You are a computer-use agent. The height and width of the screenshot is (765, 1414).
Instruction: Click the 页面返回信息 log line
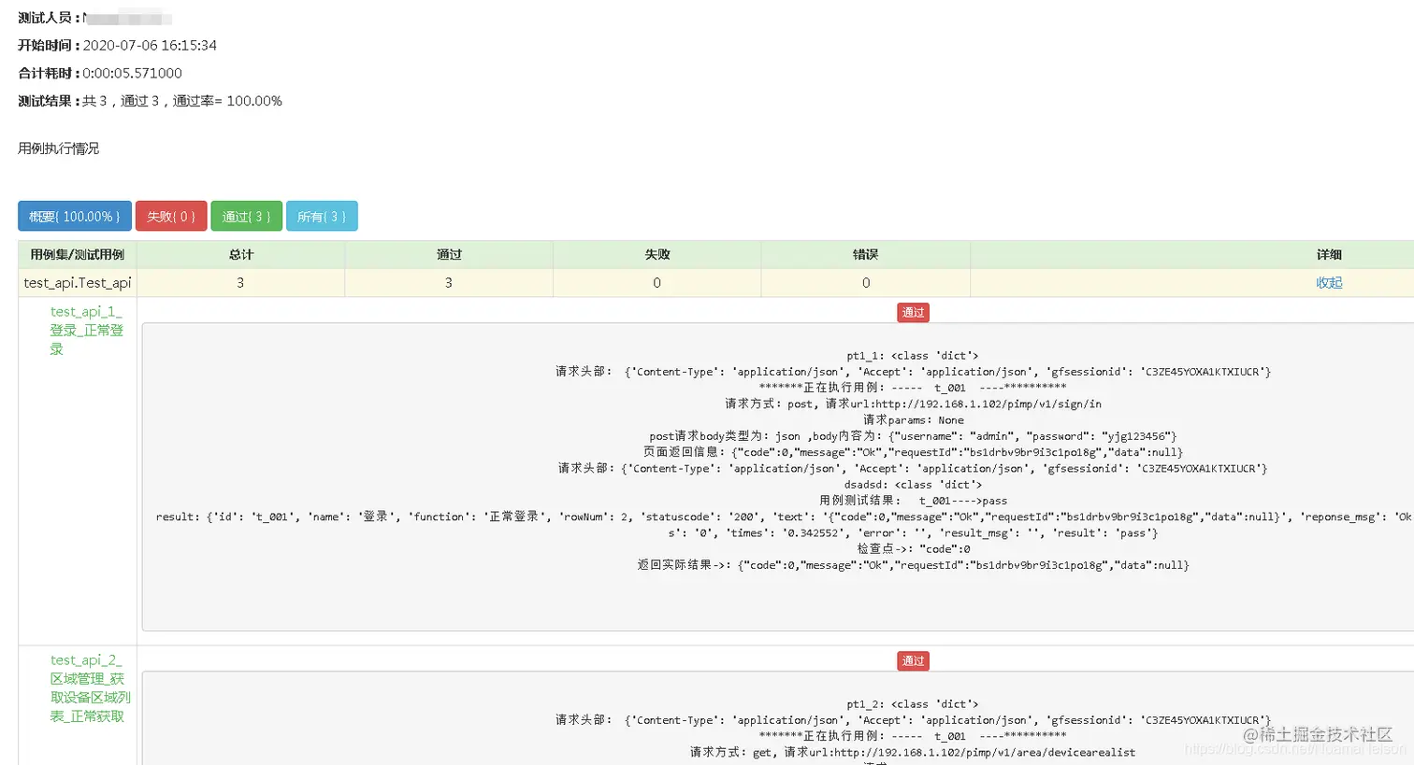[x=913, y=452]
